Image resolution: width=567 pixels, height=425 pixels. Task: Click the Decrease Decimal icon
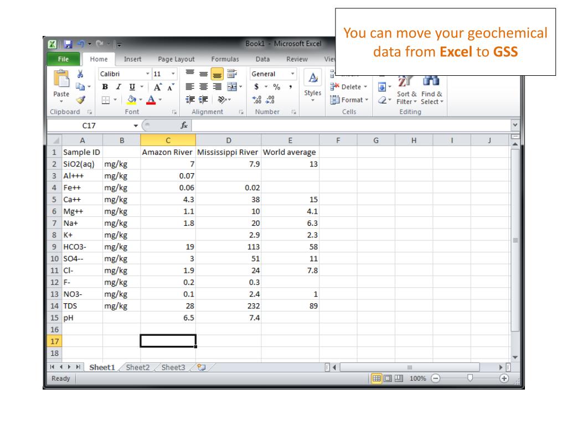(x=270, y=100)
